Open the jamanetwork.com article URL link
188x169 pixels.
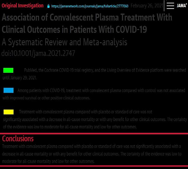pyautogui.click(x=90, y=6)
